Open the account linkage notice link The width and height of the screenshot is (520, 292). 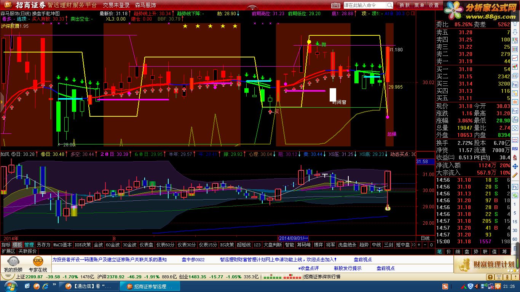pos(109,260)
